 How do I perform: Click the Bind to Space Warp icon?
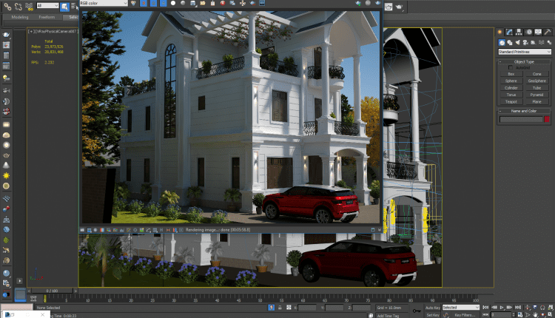pyautogui.click(x=29, y=6)
